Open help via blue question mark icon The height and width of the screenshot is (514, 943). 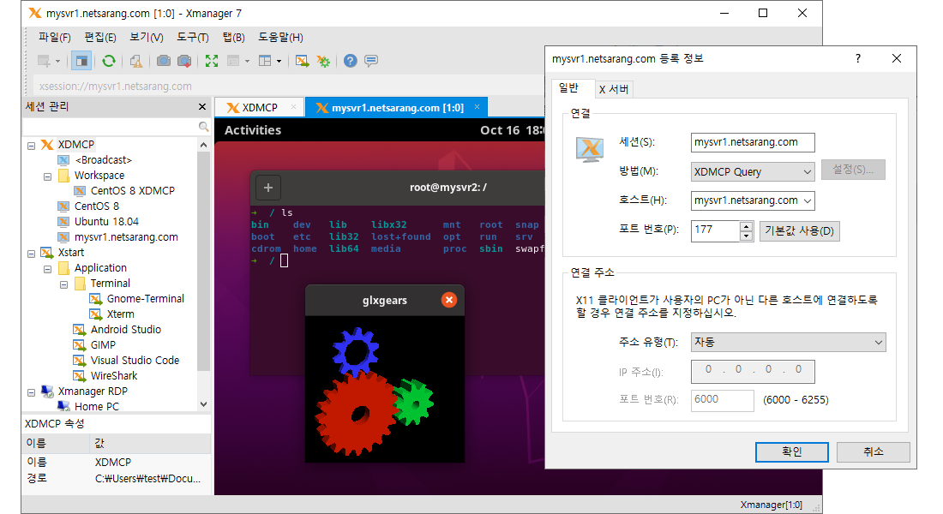(x=351, y=61)
